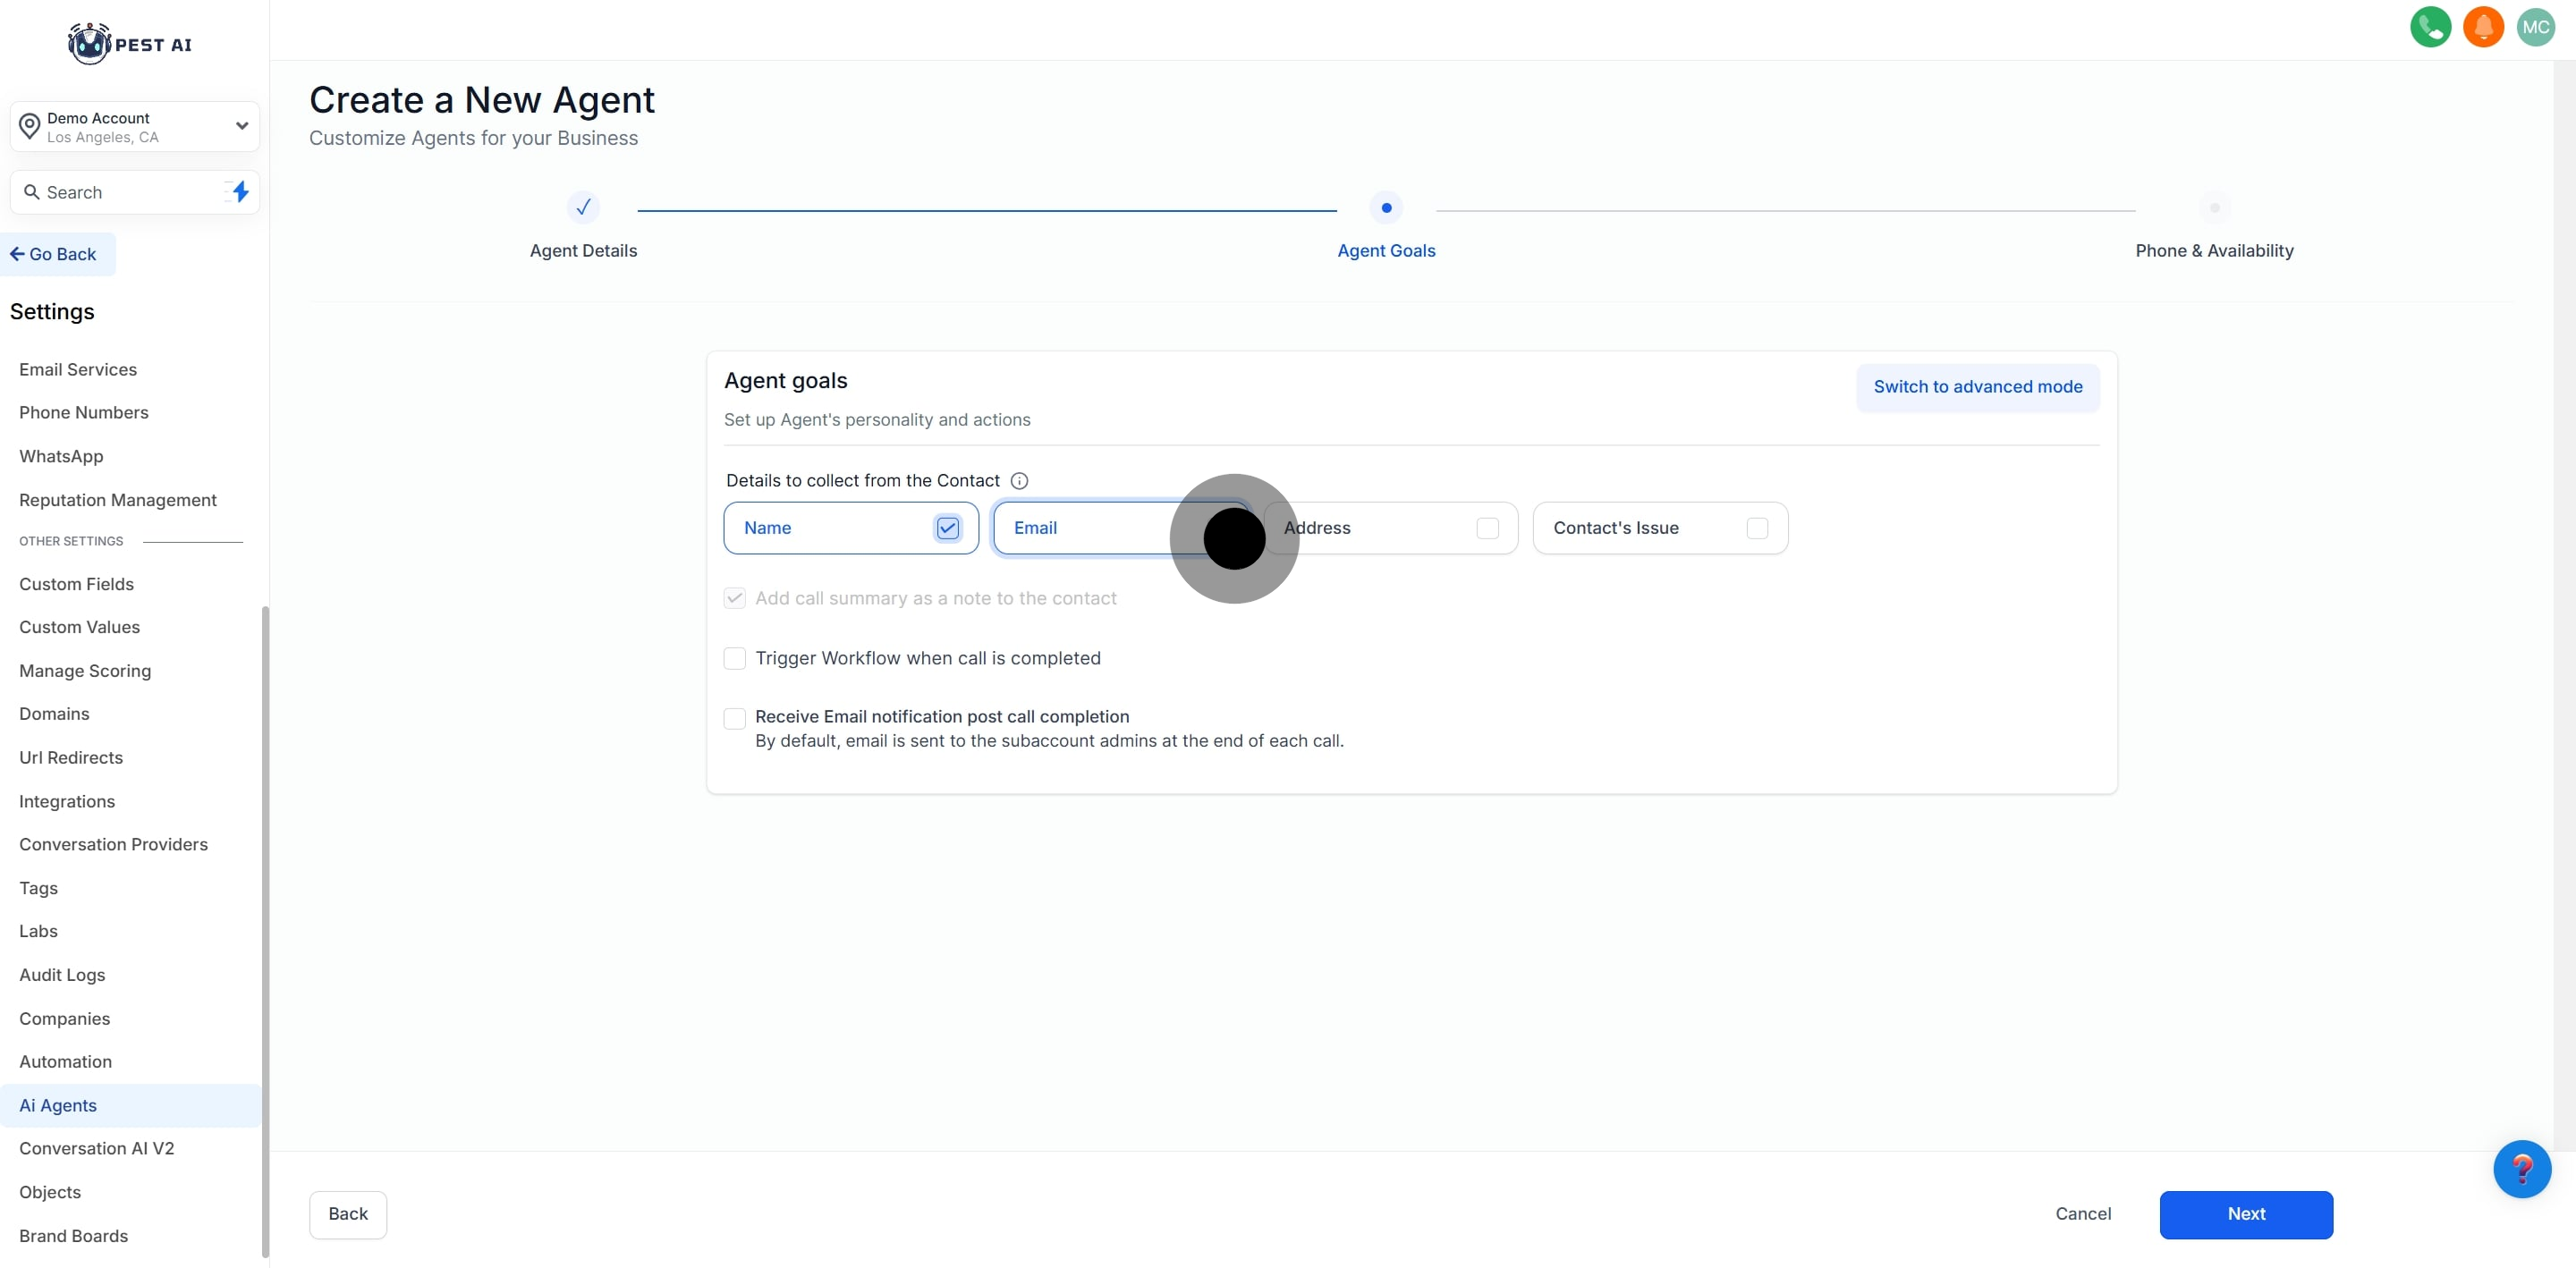The image size is (2576, 1268).
Task: Open Phone Numbers settings
Action: tap(84, 412)
